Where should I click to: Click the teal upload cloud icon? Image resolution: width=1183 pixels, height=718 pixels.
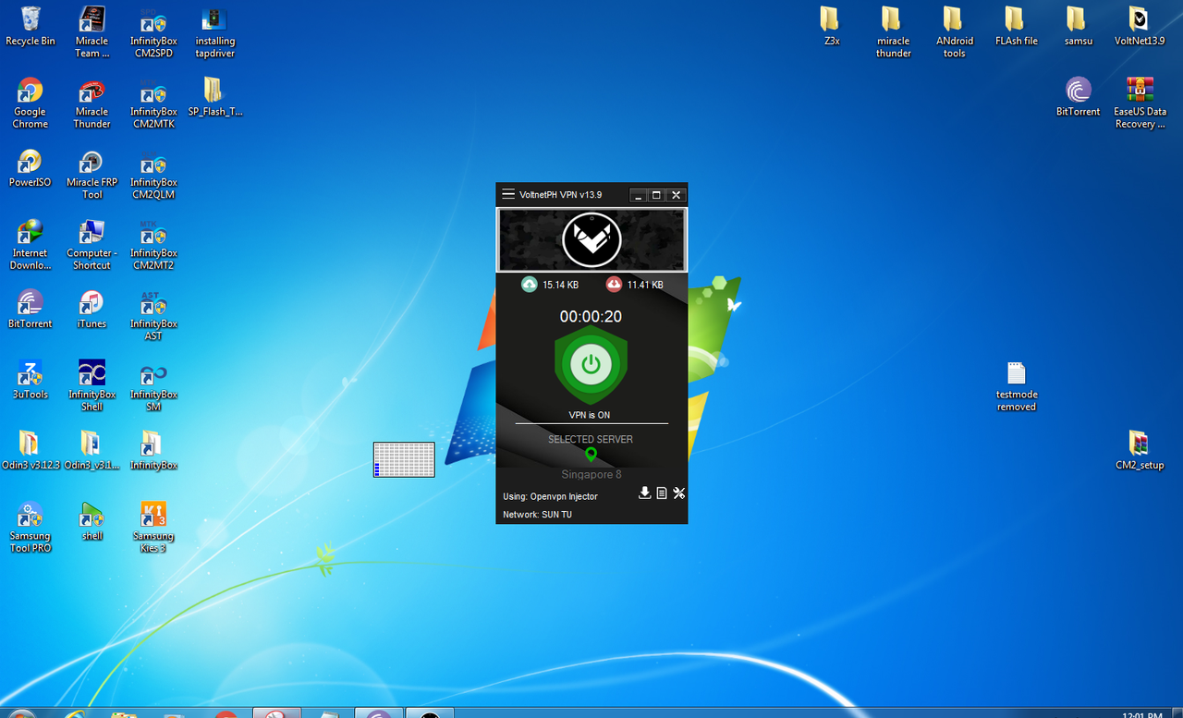point(529,285)
